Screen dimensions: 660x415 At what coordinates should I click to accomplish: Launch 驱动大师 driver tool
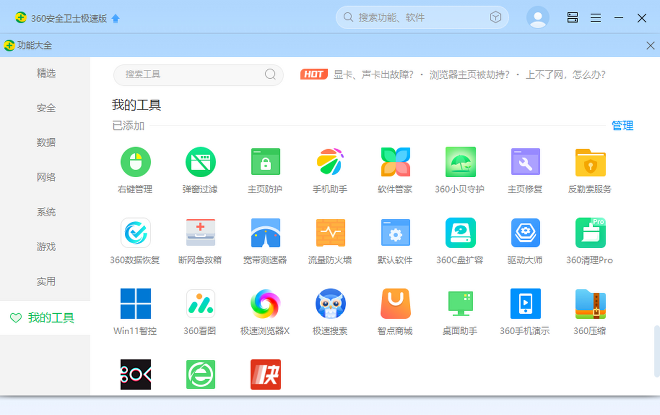pos(525,233)
